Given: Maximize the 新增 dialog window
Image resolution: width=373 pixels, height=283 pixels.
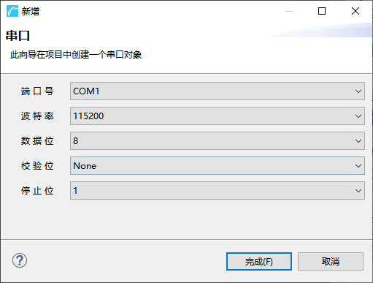Looking at the screenshot, I should click(322, 11).
